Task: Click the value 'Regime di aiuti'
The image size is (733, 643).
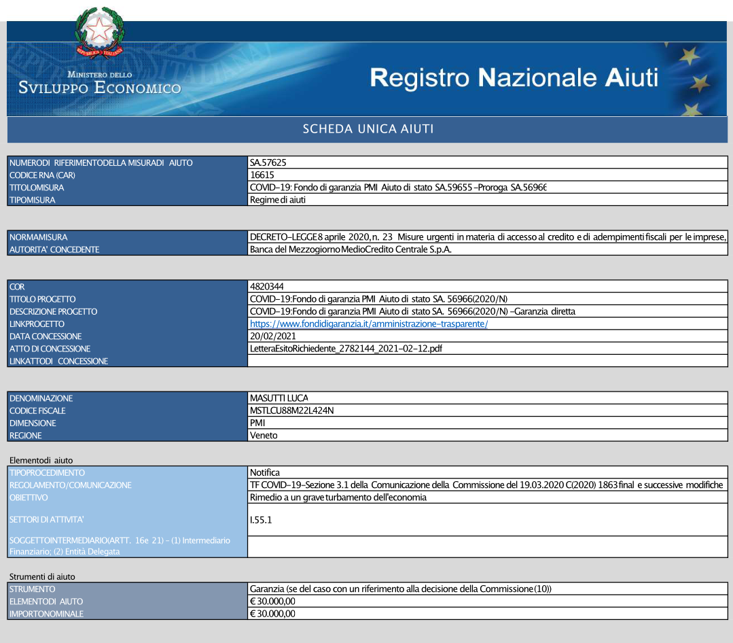Action: point(278,200)
